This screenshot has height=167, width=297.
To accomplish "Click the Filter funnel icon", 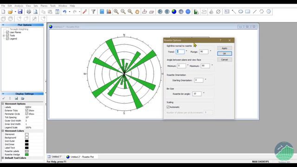I will pos(93,12).
